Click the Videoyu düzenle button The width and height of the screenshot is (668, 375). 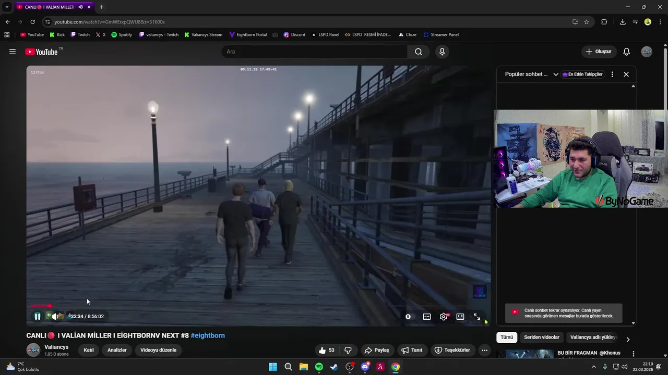(158, 350)
